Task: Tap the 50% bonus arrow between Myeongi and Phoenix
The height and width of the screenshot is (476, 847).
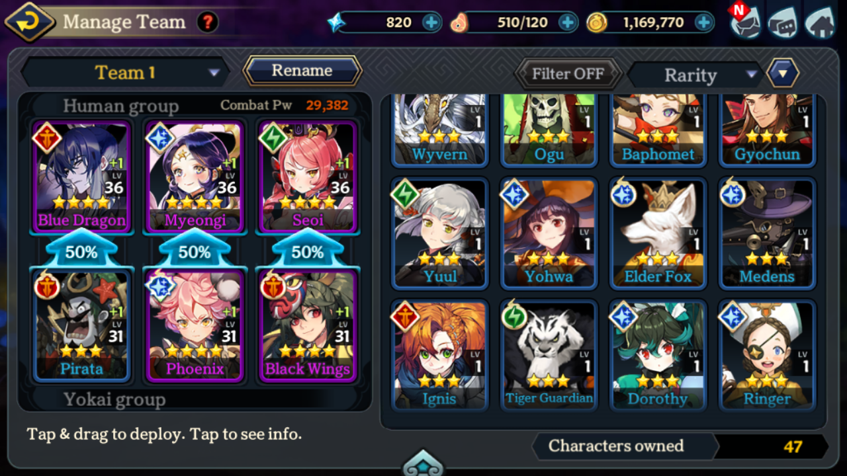Action: (195, 250)
